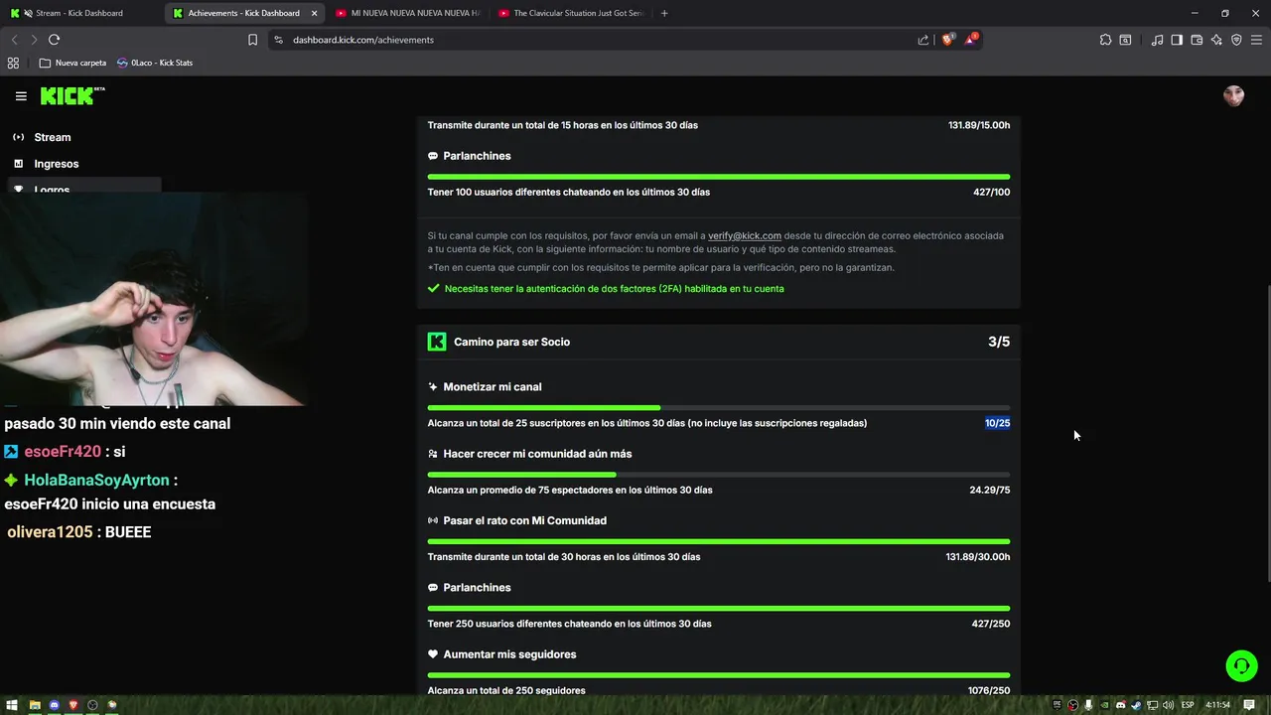The width and height of the screenshot is (1271, 715).
Task: Switch to the Stream - Kick Dashboard tab
Action: [80, 13]
